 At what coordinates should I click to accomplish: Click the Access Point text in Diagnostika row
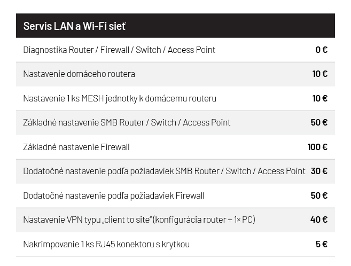click(x=191, y=50)
